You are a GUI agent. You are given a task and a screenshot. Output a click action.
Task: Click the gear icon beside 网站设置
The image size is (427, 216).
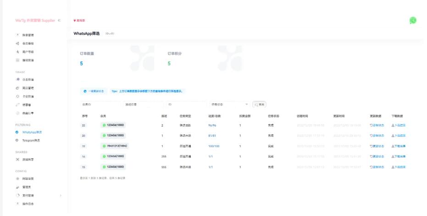coord(17,179)
